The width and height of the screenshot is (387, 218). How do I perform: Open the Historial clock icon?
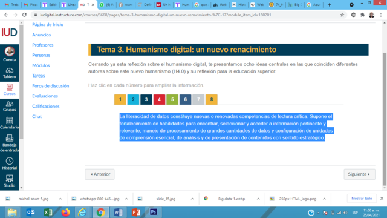click(10, 161)
